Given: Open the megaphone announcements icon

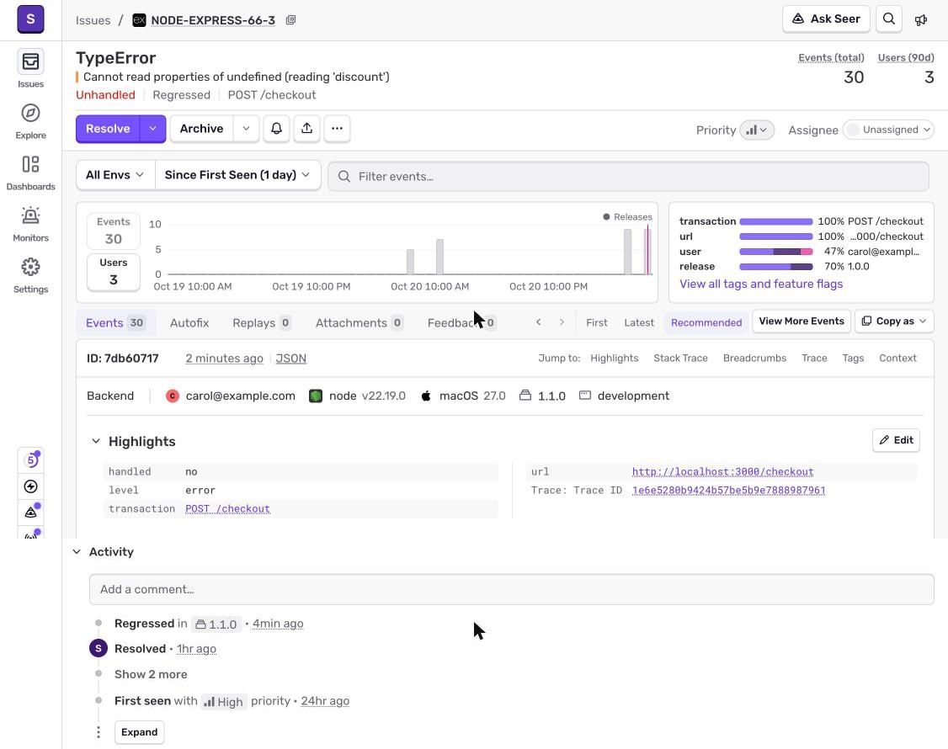Looking at the screenshot, I should (x=921, y=20).
